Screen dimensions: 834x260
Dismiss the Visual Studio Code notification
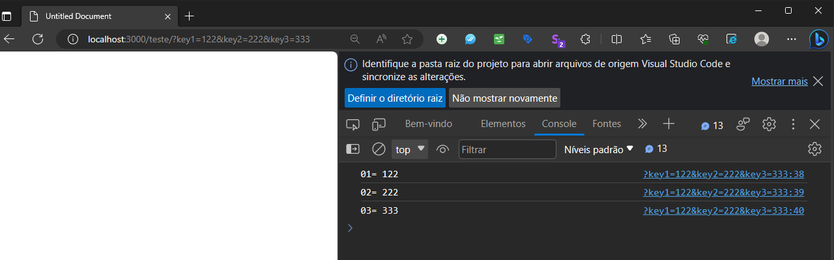pos(818,81)
